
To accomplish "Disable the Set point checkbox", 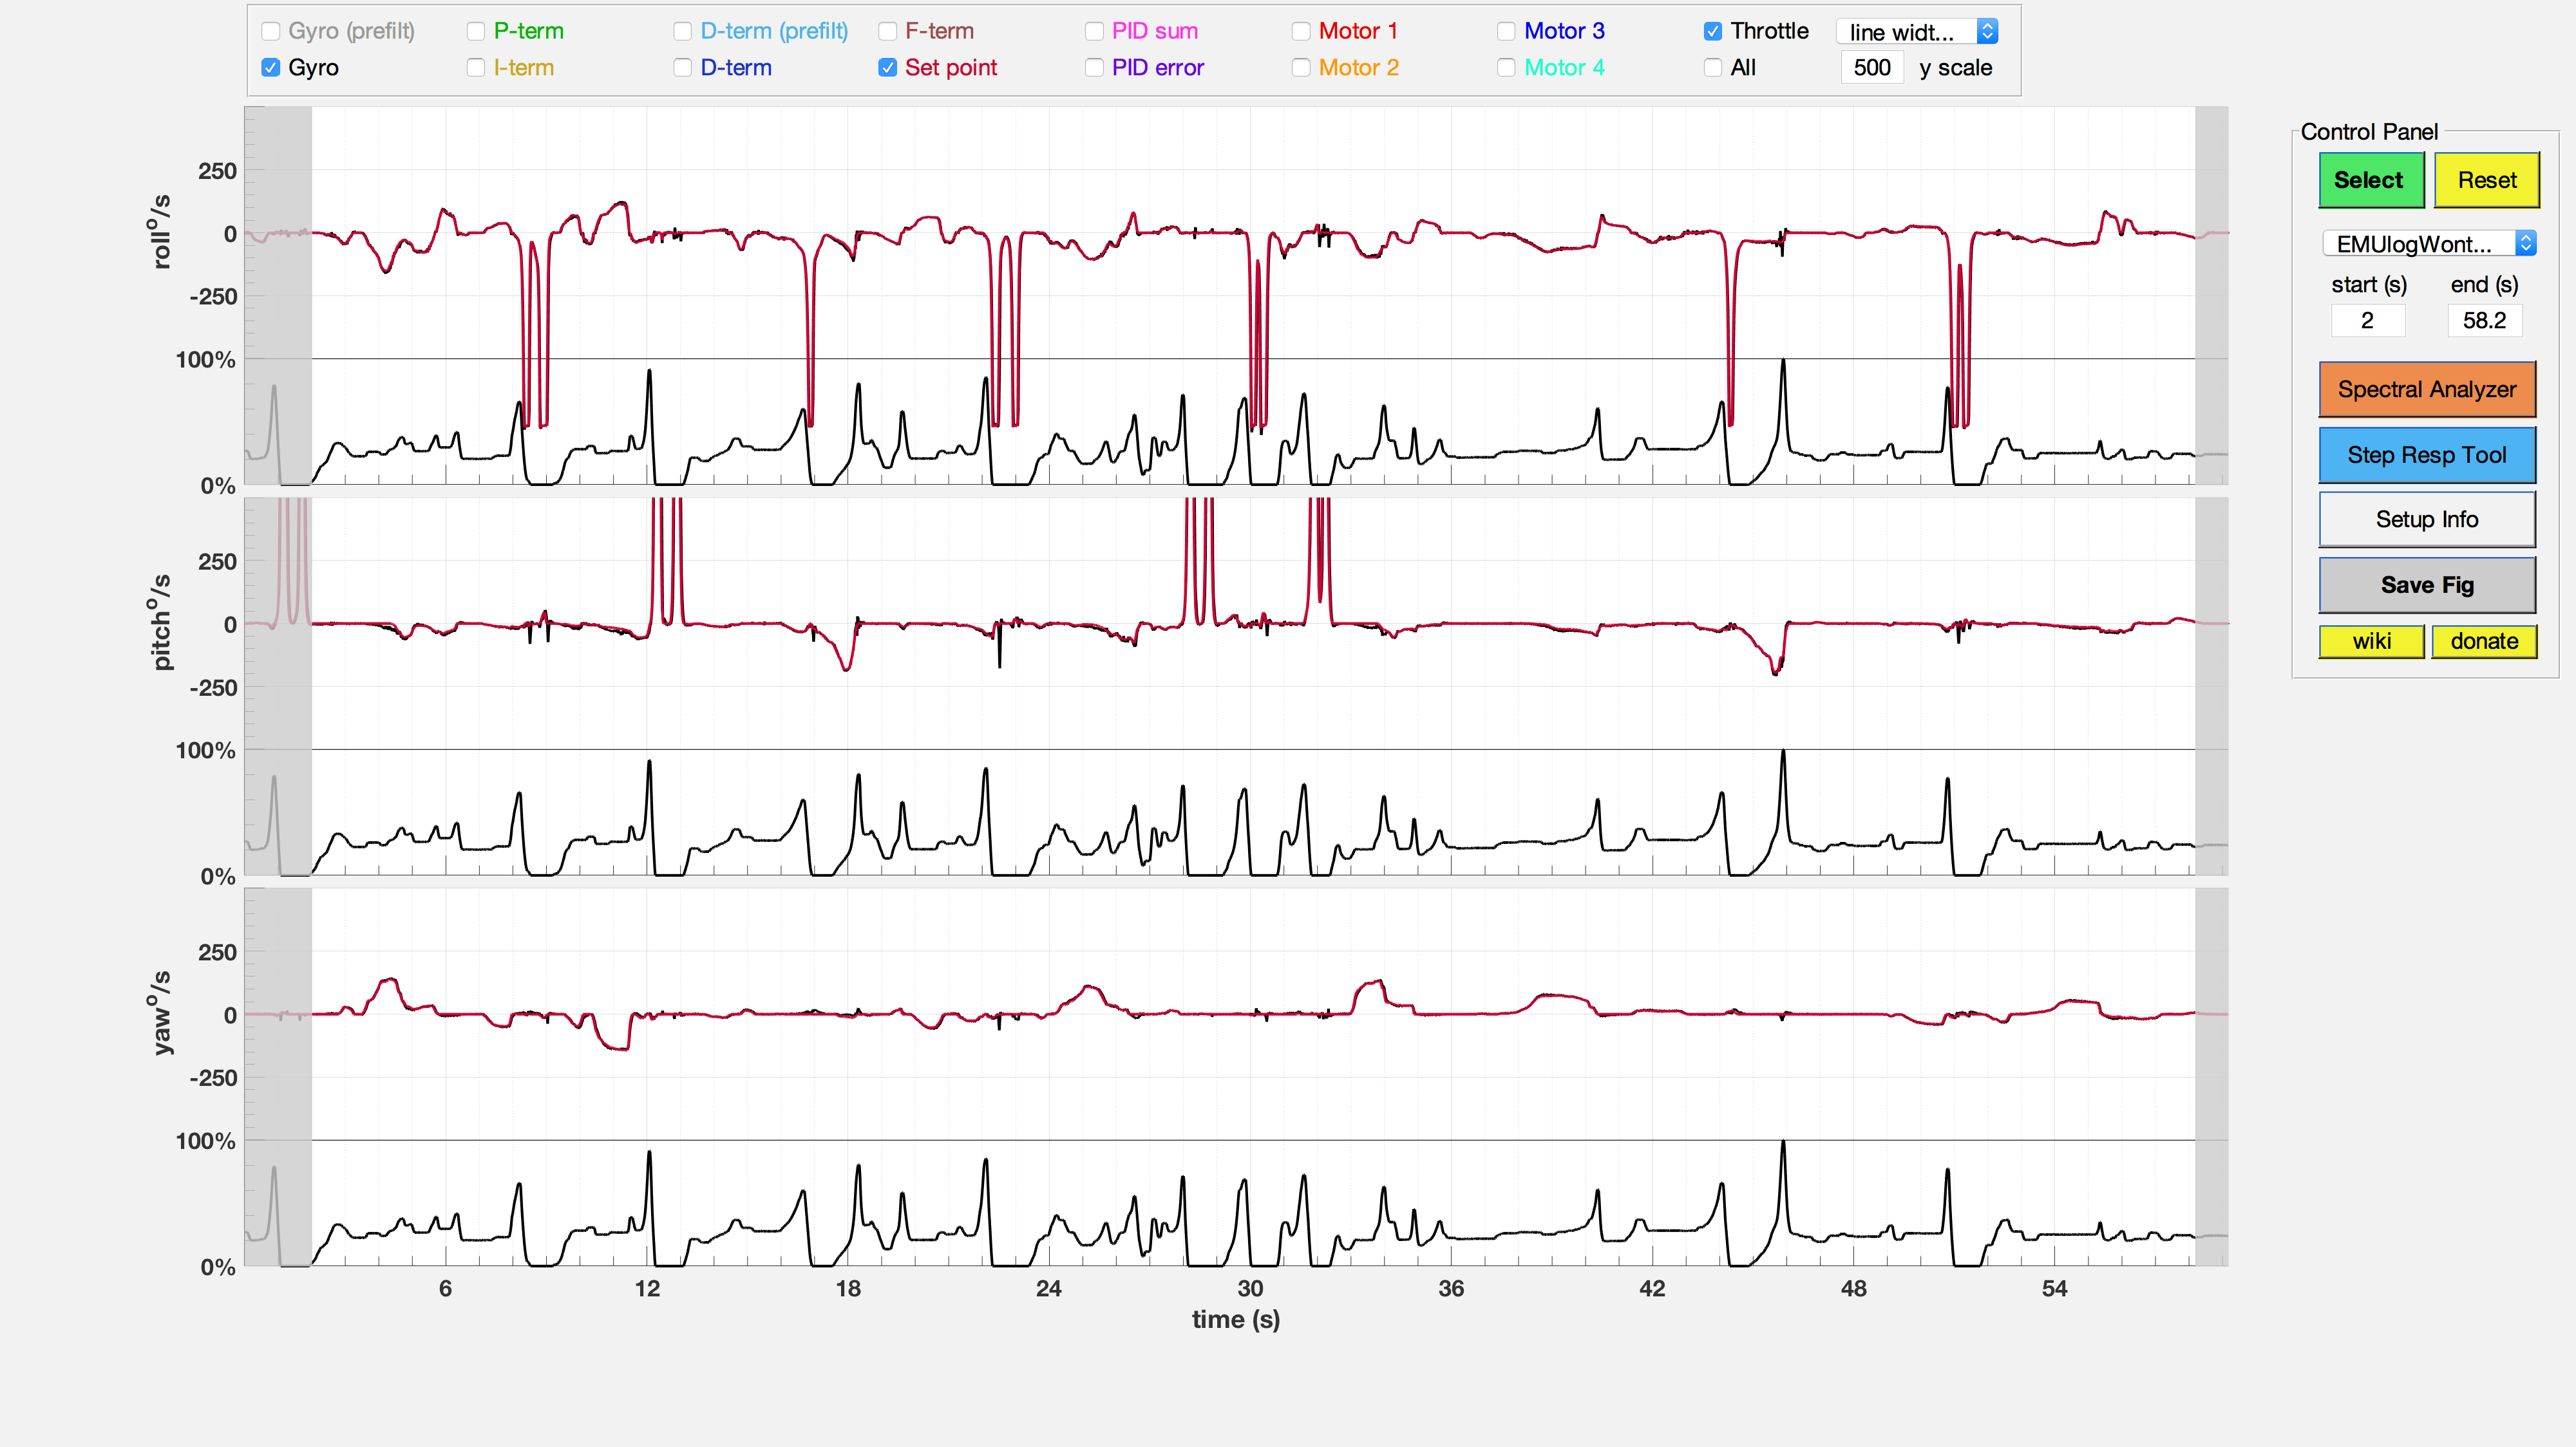I will (887, 68).
